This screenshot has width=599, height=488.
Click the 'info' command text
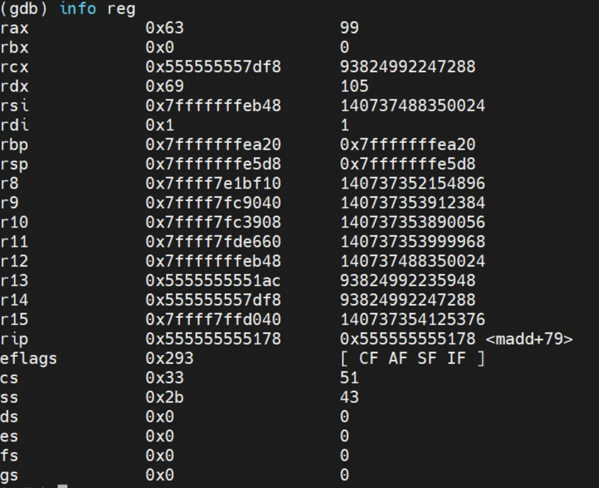77,9
